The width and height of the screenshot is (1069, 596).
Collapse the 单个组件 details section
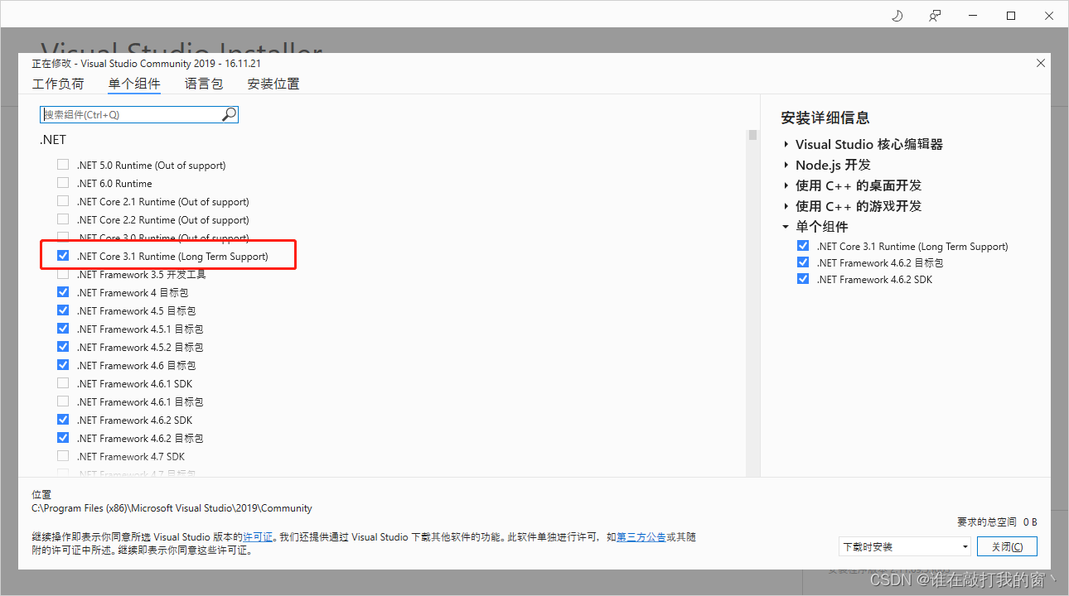(x=786, y=227)
